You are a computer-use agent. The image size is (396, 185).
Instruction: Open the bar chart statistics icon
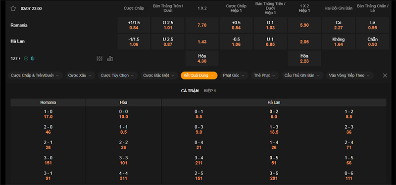pos(110,59)
